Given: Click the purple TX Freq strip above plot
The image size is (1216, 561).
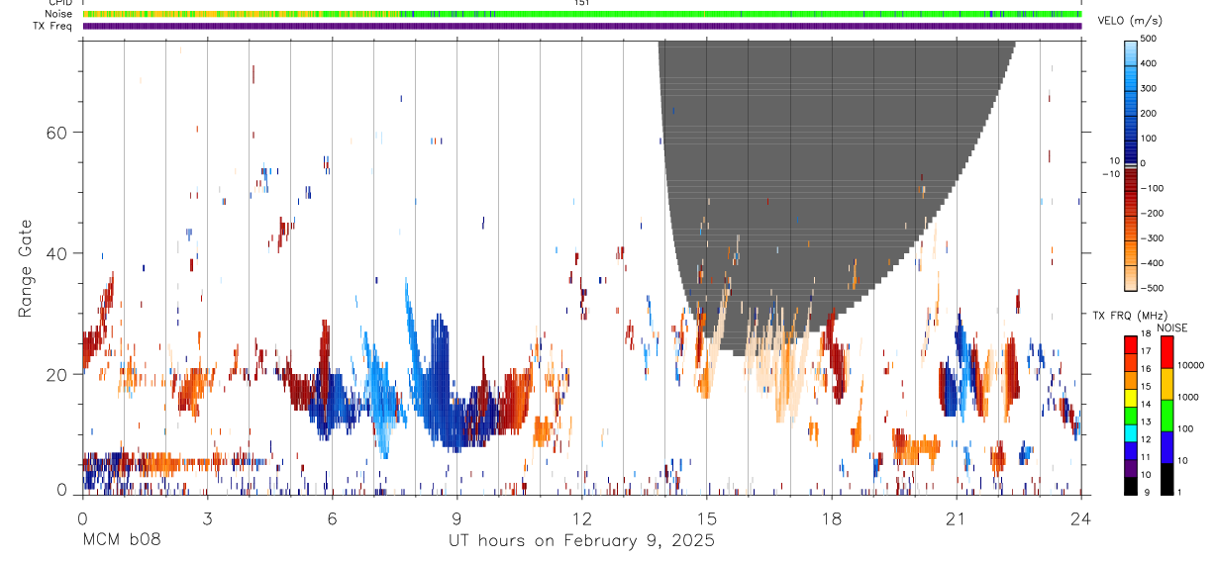Looking at the screenshot, I should (582, 26).
